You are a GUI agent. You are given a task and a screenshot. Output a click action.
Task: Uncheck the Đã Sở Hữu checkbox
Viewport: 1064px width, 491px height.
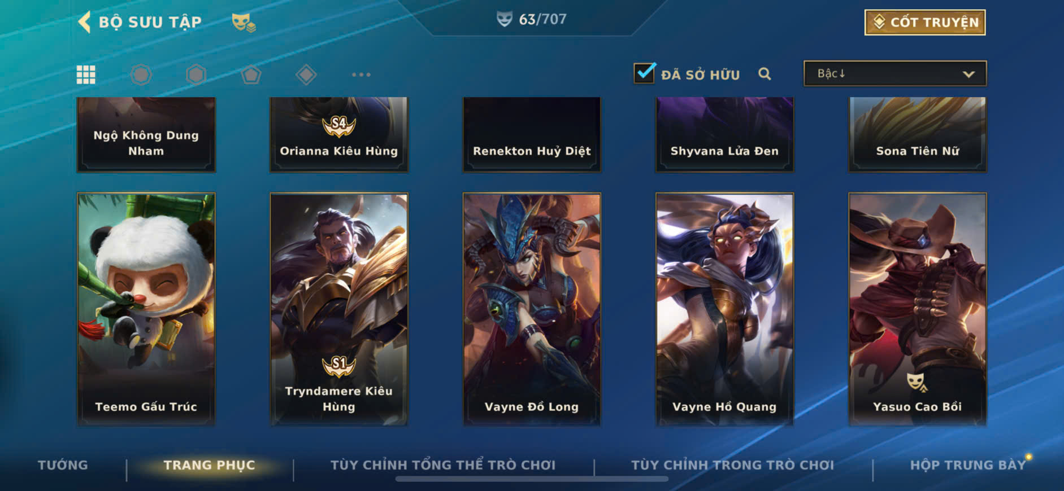tap(644, 73)
